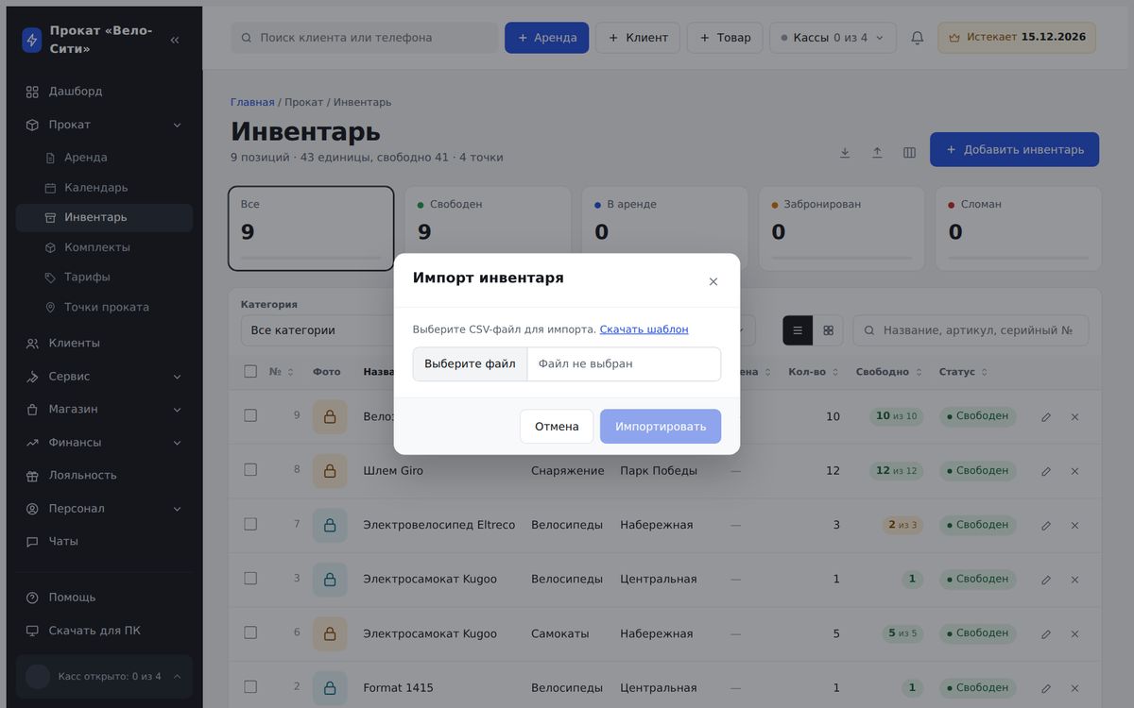The image size is (1134, 708).
Task: Open Чаты in the sidebar
Action: [104, 542]
